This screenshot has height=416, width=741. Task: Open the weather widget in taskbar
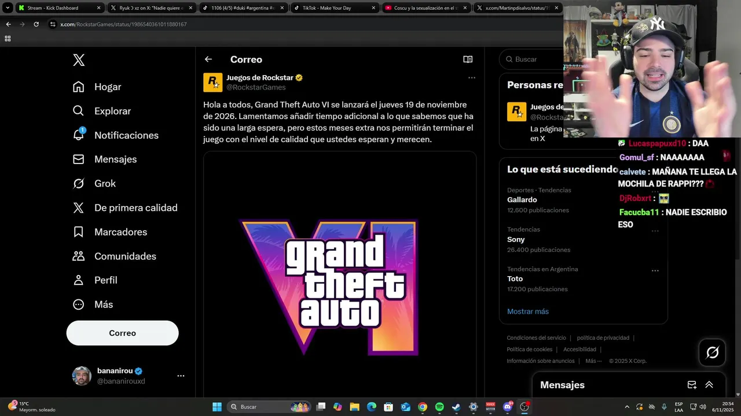(x=32, y=407)
